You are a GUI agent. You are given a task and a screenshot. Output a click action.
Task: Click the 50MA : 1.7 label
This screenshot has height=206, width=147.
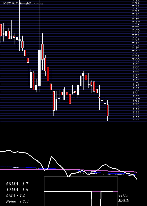pos(17,184)
